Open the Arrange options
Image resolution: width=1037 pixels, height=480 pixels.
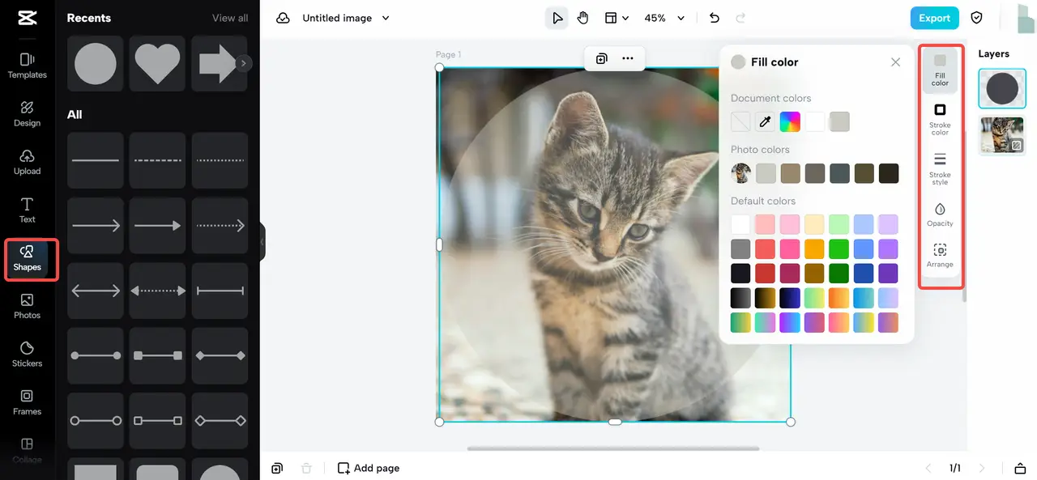(x=940, y=256)
